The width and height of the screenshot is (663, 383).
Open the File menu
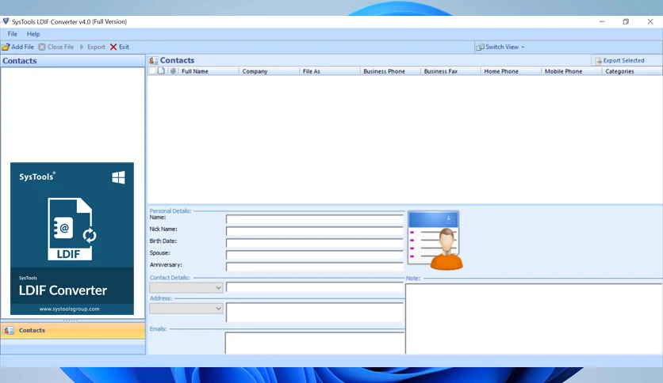coord(12,34)
